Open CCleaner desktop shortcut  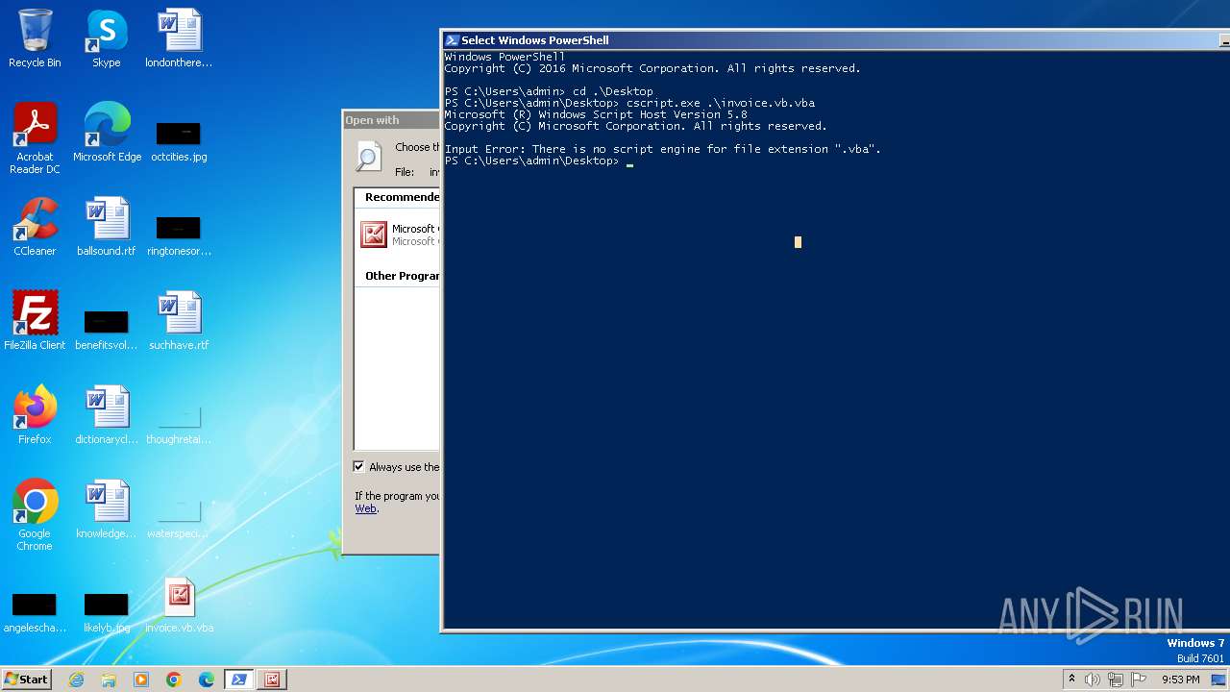[x=35, y=227]
